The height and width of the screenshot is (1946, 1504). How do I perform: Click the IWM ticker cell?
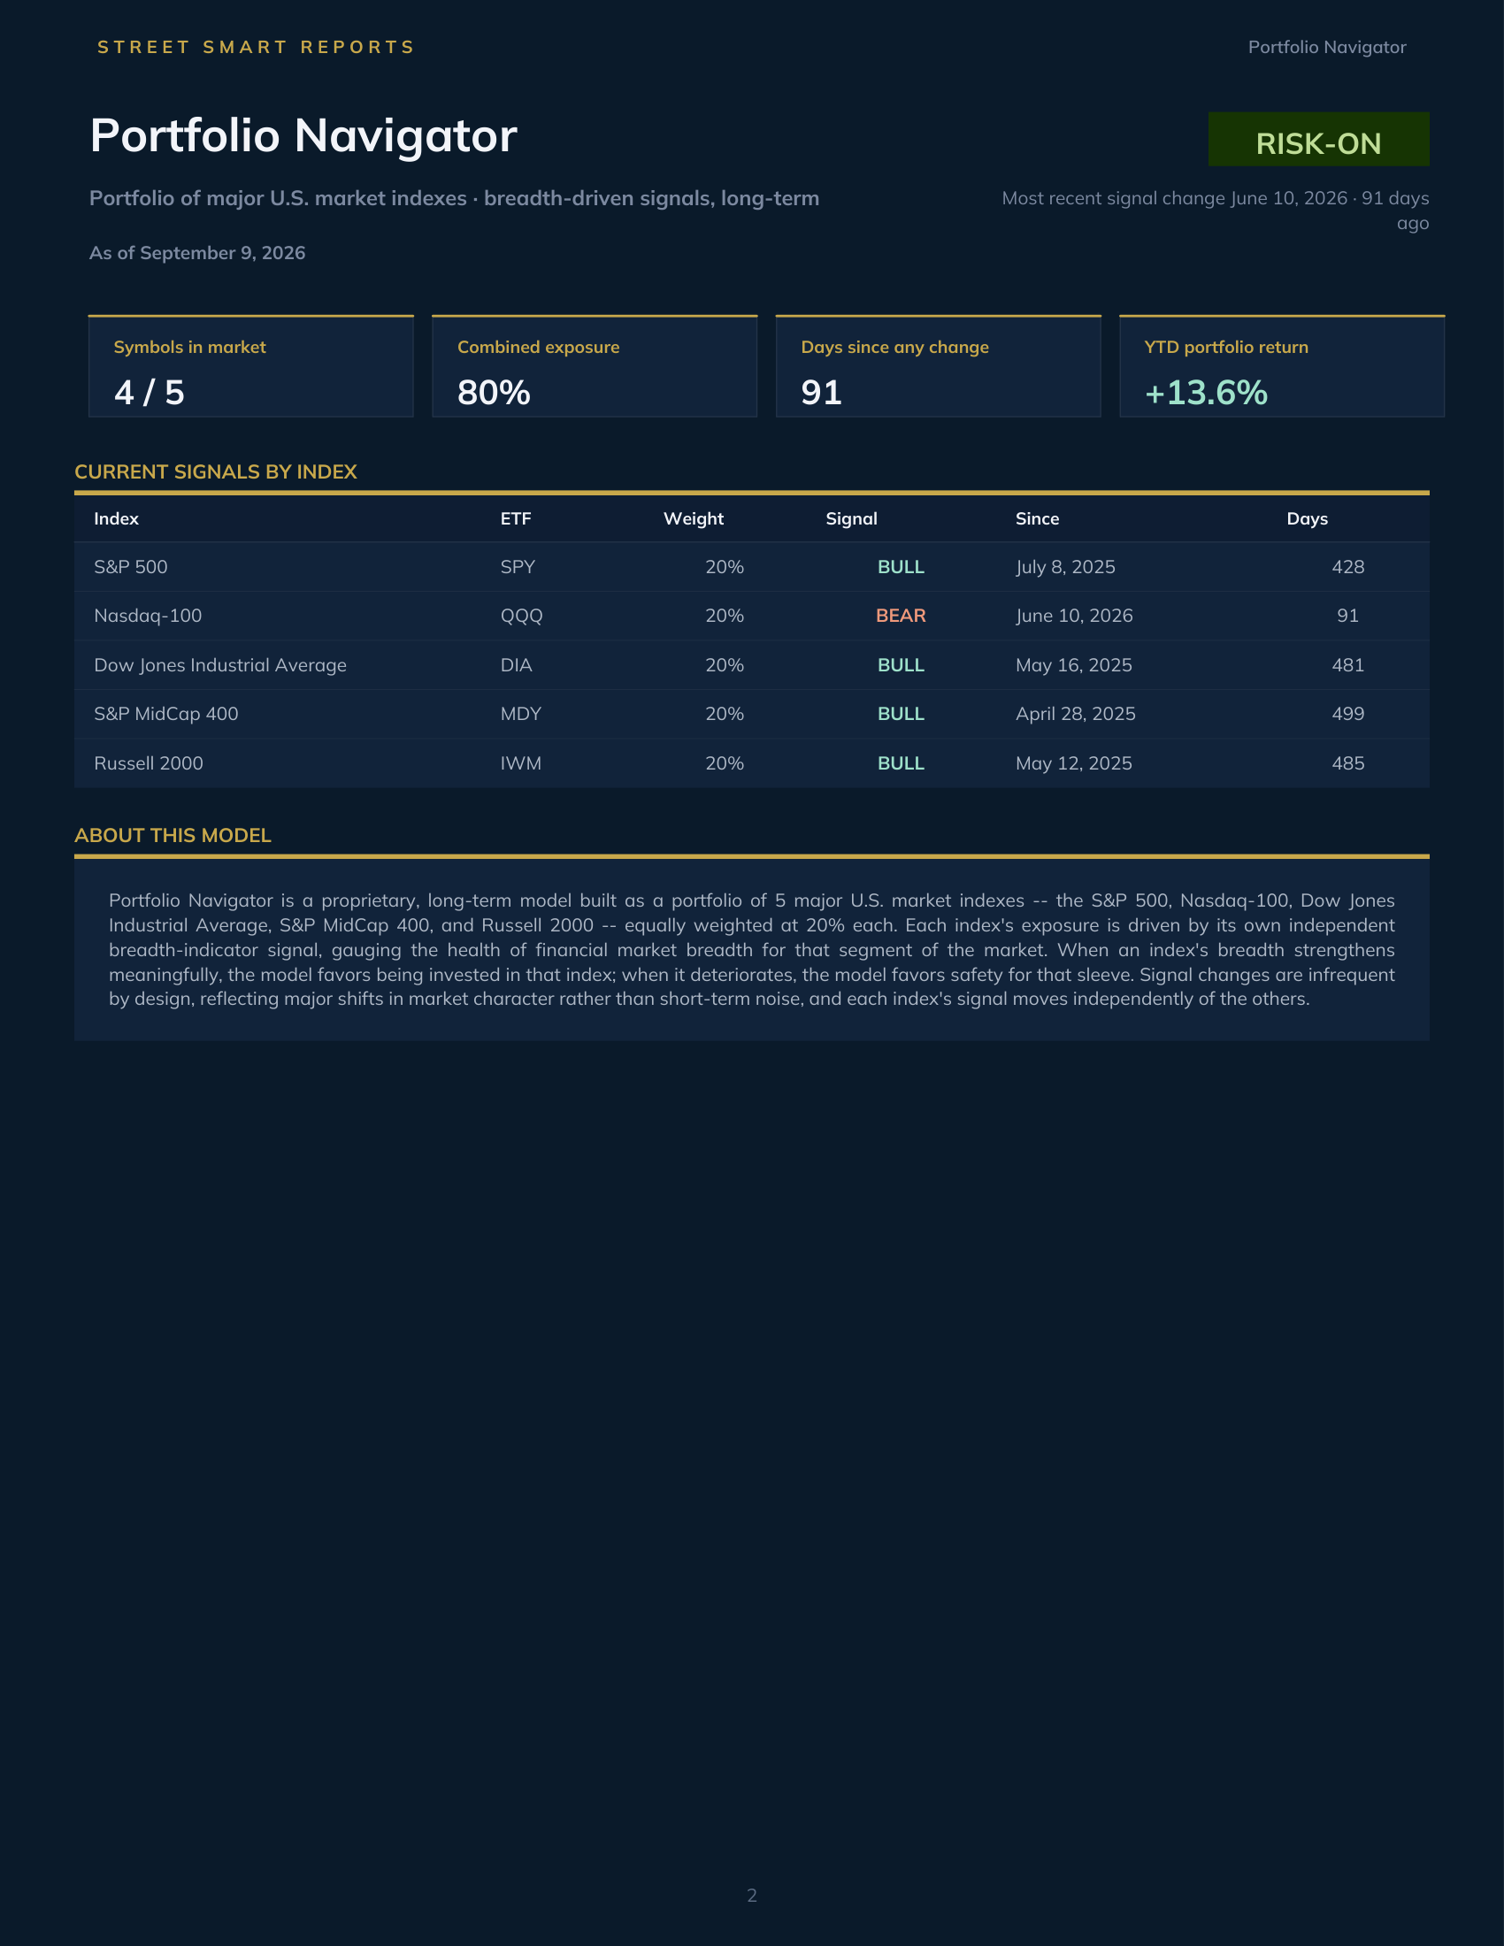(x=520, y=762)
